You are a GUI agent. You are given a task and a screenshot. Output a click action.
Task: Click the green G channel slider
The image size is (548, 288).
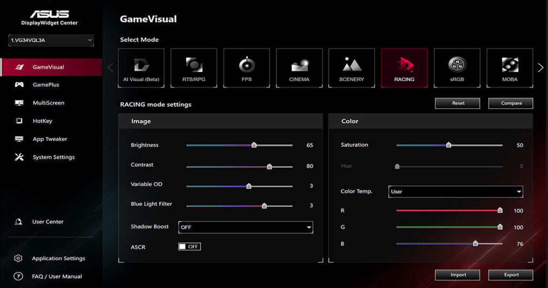[450, 227]
